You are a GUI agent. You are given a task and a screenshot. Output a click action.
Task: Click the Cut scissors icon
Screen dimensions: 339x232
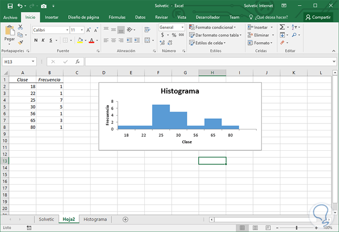point(20,27)
